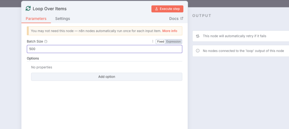Open the three-dot Batch Size parameter menu

coord(153,41)
